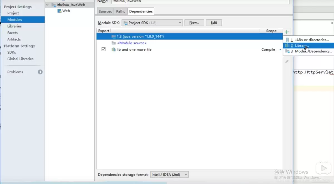Select the 1.8 java version row
Image resolution: width=334 pixels, height=184 pixels.
(190, 36)
